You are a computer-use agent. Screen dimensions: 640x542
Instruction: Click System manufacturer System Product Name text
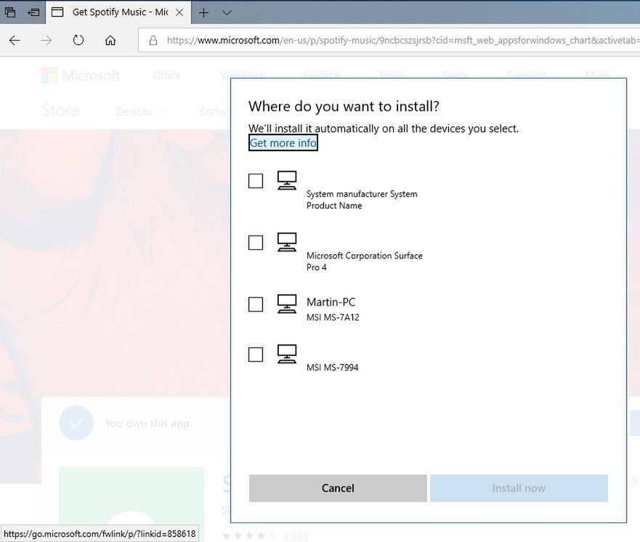pos(362,200)
